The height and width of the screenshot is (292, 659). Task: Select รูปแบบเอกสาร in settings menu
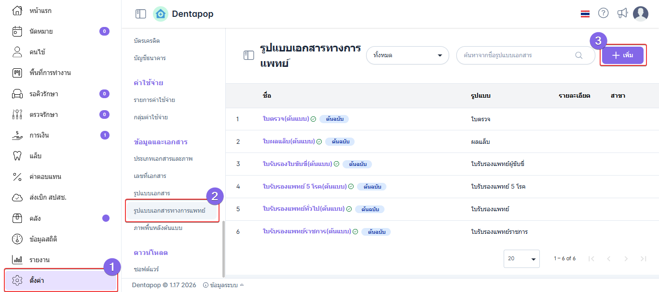pyautogui.click(x=152, y=193)
